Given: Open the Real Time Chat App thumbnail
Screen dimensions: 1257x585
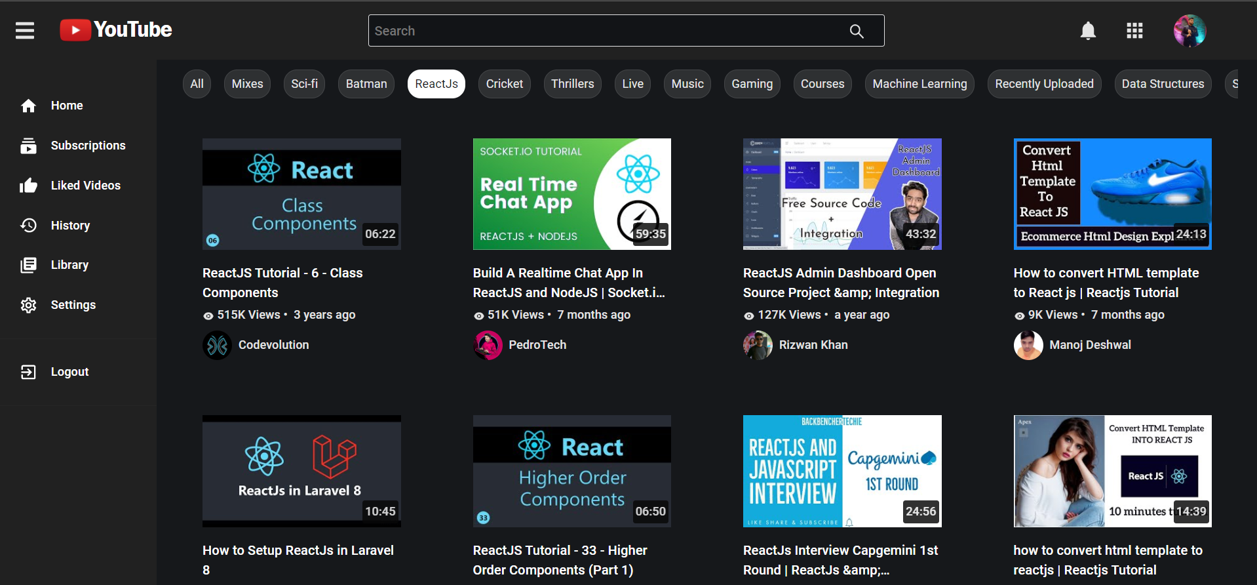Looking at the screenshot, I should [571, 194].
